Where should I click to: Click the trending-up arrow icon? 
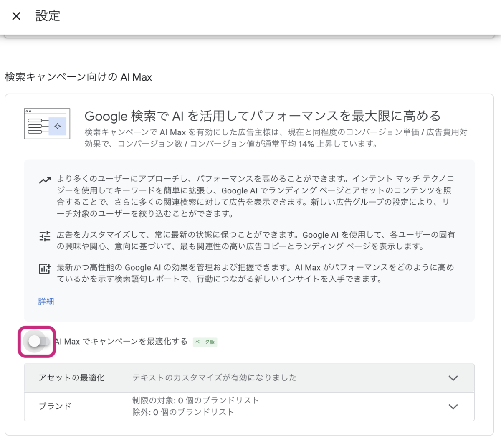45,180
